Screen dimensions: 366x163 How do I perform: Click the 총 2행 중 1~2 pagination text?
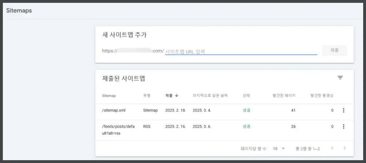pos(308,149)
